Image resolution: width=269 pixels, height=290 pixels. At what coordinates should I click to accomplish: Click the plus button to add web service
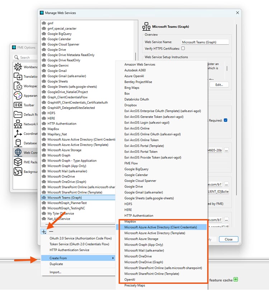point(43,232)
